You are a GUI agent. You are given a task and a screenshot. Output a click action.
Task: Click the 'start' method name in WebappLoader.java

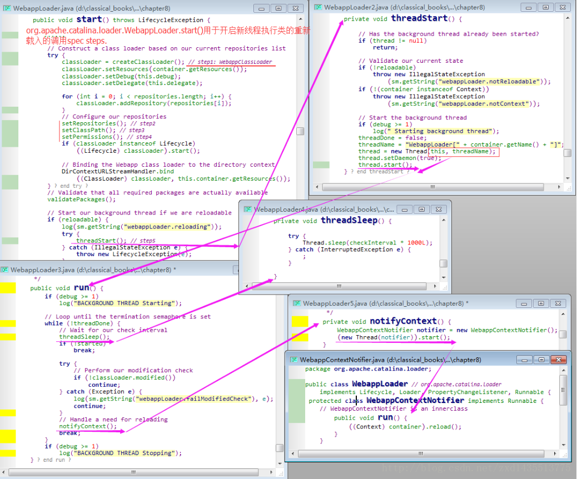89,19
